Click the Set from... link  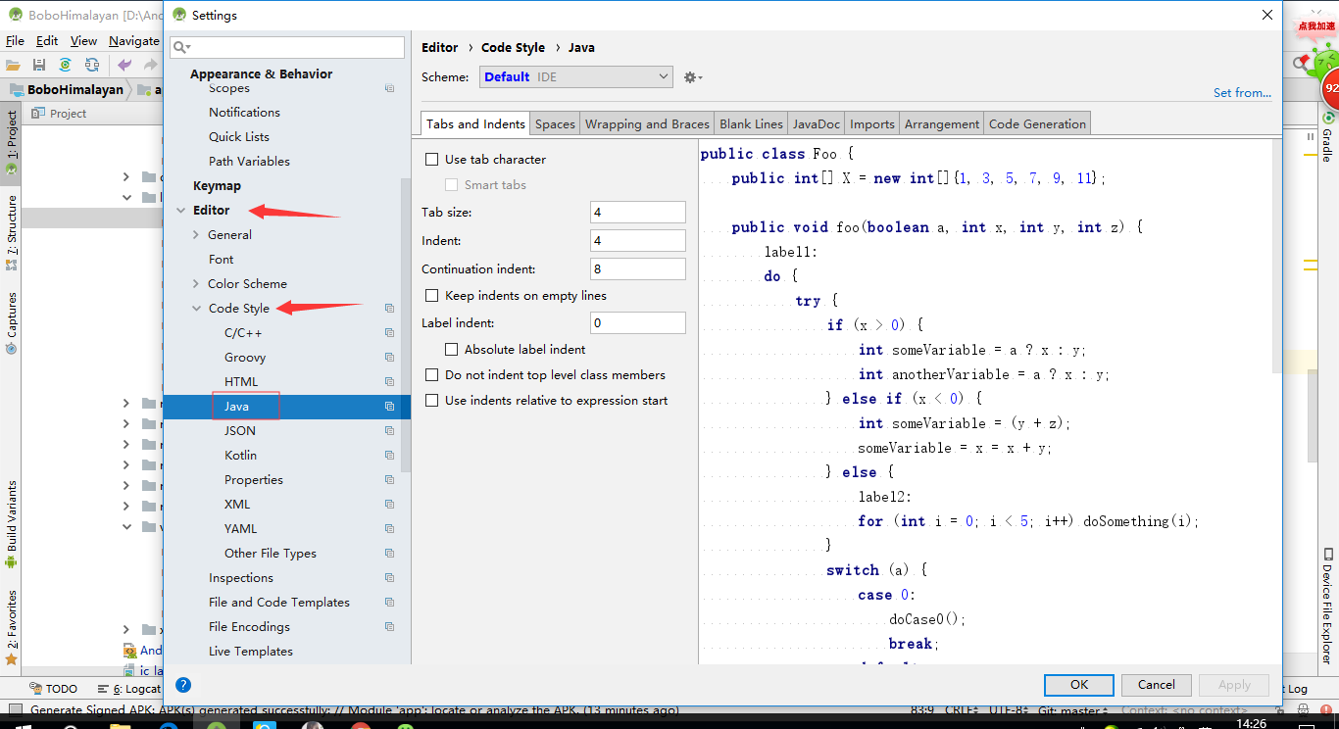[1242, 93]
